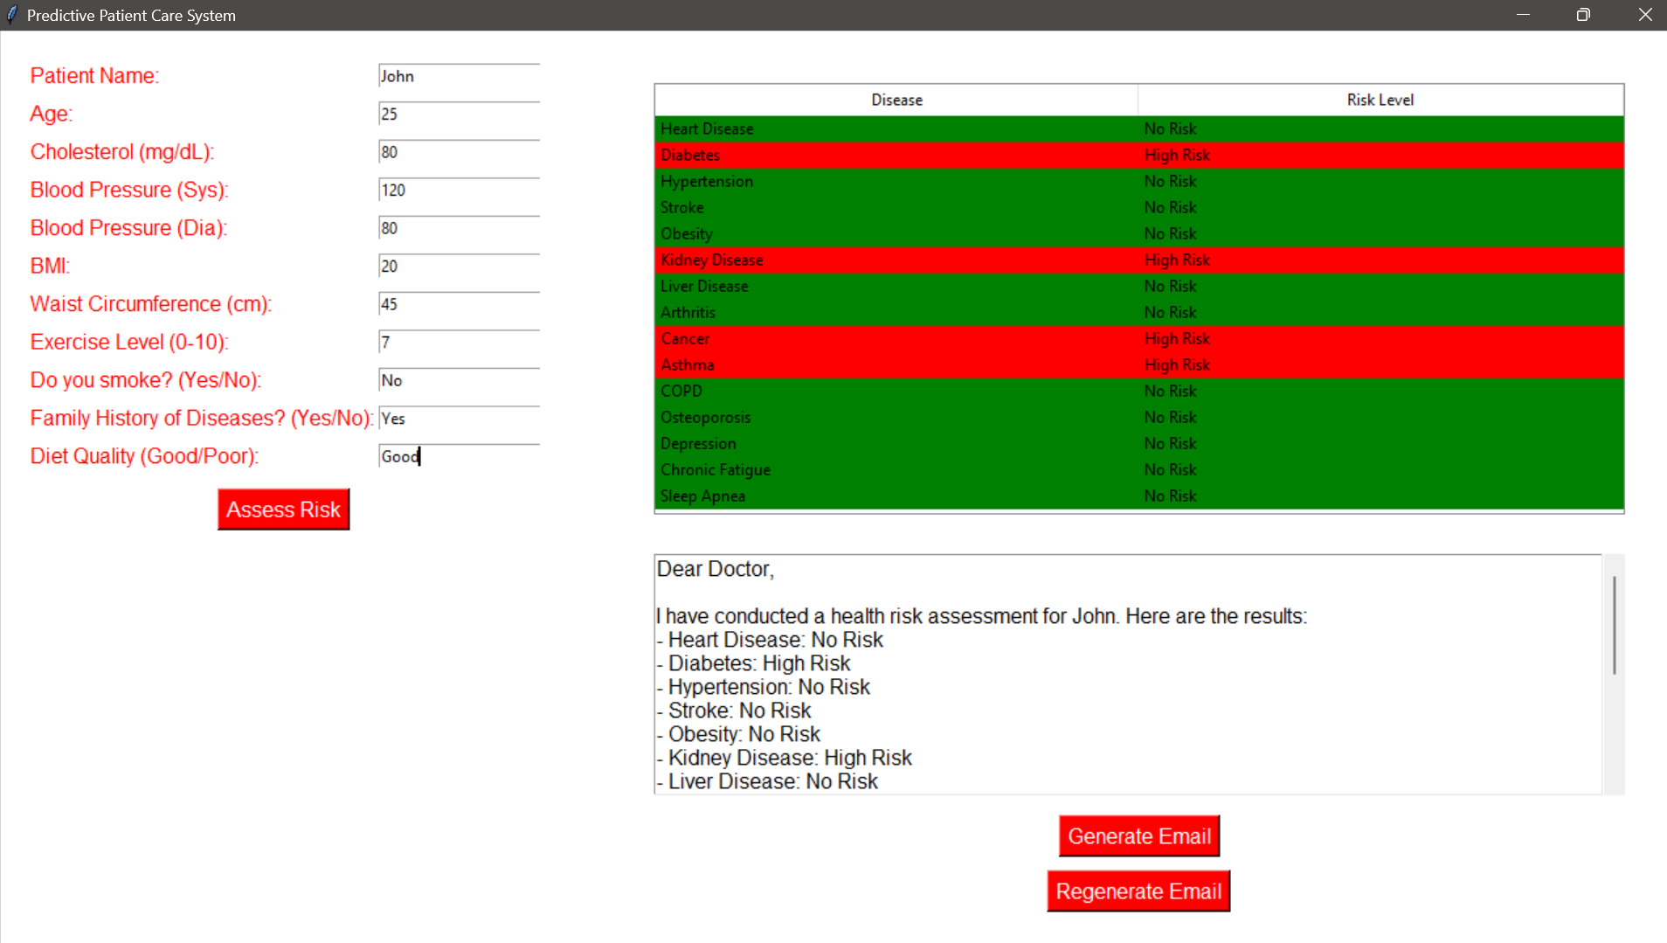The height and width of the screenshot is (943, 1667).
Task: Click the 'Stroke: No Risk' email line
Action: click(734, 711)
